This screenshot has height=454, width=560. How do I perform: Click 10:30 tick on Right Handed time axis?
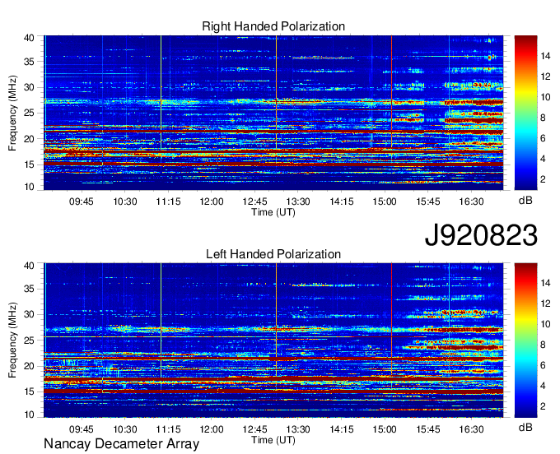point(125,202)
